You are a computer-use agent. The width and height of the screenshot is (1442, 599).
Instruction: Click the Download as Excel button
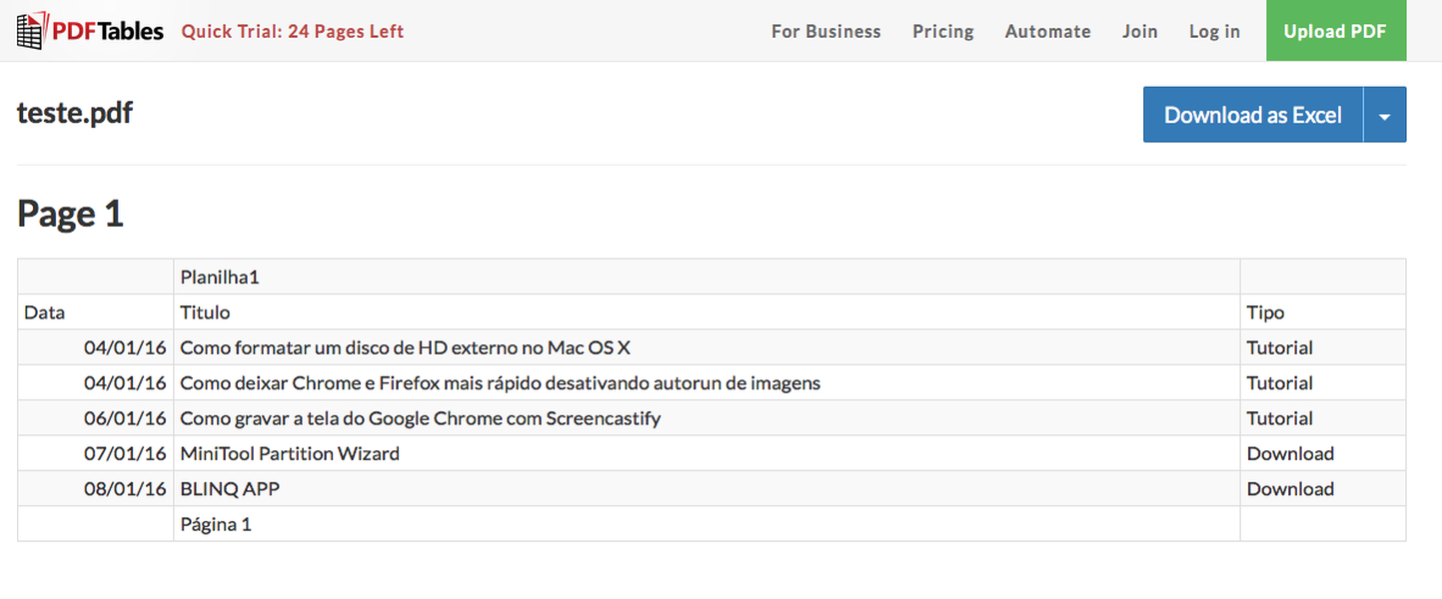(1252, 115)
